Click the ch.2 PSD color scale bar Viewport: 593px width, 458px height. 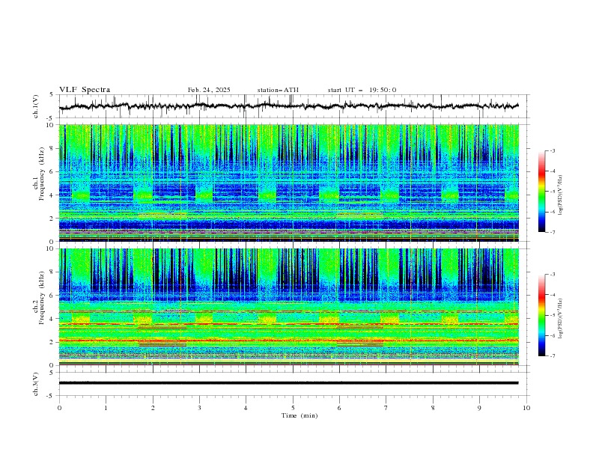(542, 315)
